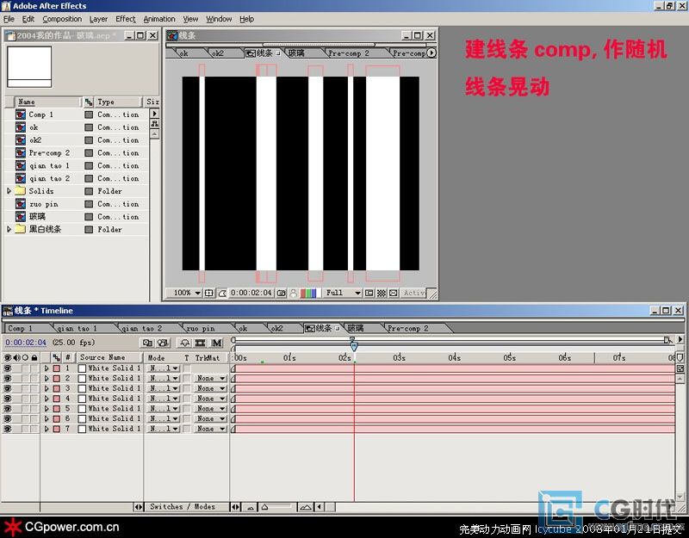Toggle preserve transparency box for layer 2
The image size is (689, 538).
click(x=187, y=378)
